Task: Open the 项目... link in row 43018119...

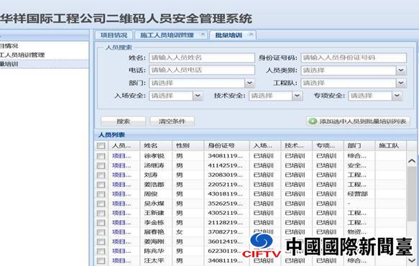Action: click(121, 194)
